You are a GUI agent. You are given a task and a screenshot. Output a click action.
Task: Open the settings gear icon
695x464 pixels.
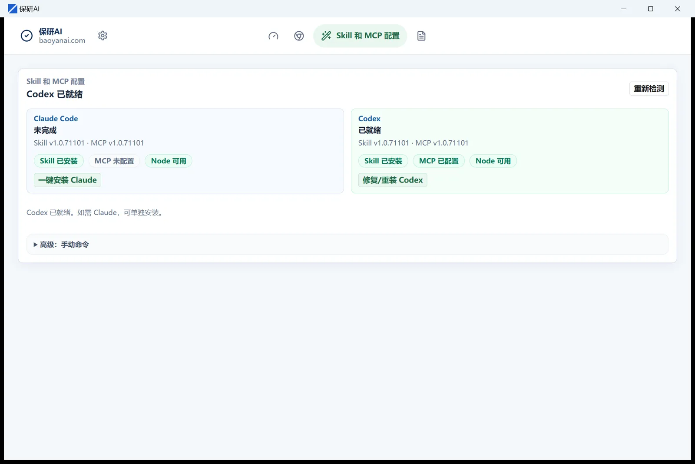103,36
